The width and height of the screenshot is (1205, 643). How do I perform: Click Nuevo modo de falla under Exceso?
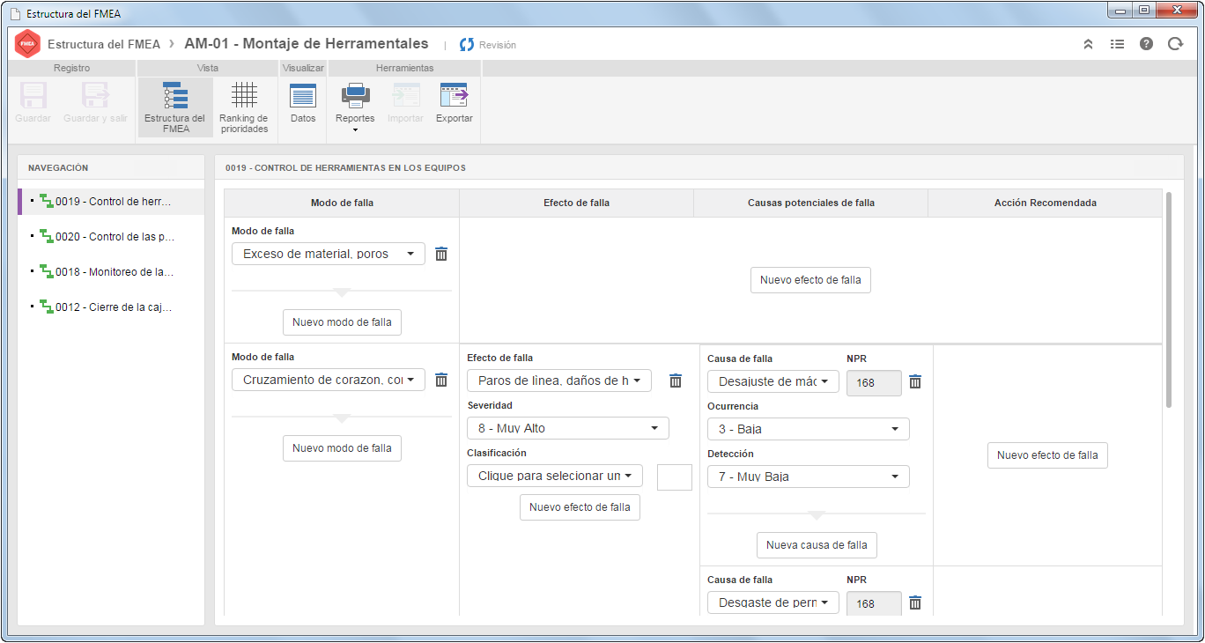tap(342, 322)
